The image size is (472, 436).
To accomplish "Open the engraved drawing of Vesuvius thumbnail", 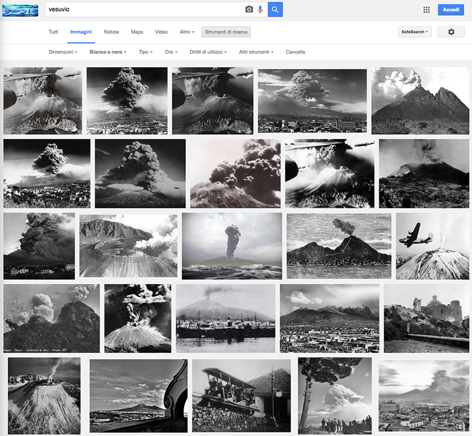I will [x=339, y=246].
